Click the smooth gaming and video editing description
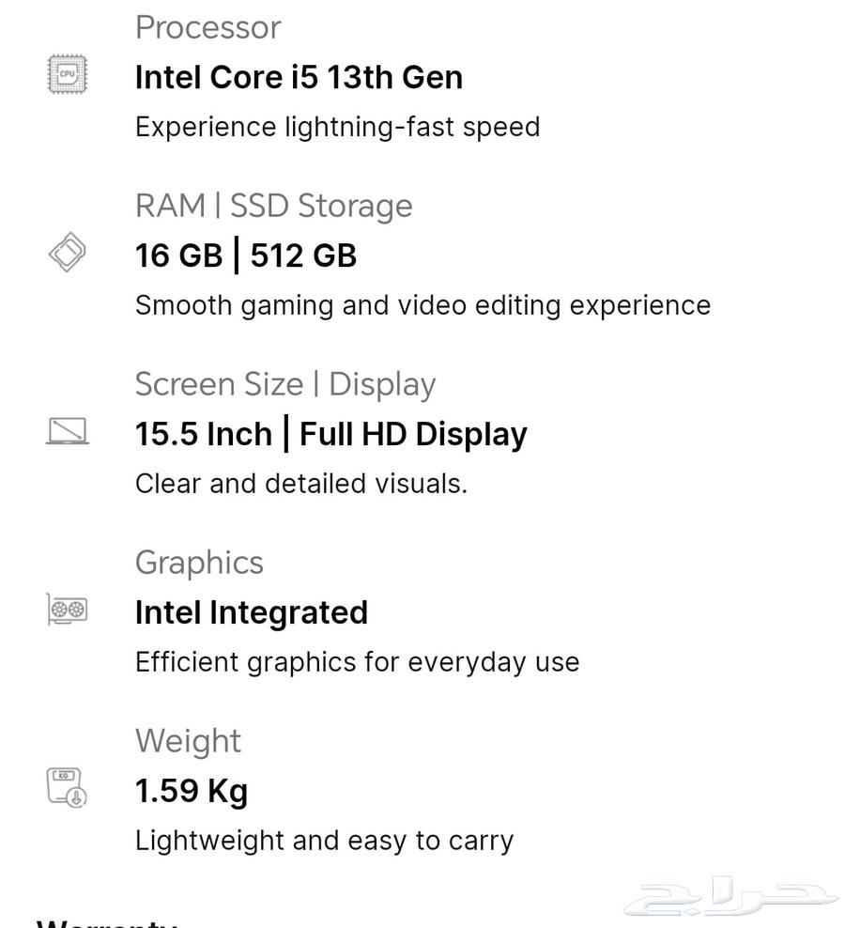 coord(422,305)
